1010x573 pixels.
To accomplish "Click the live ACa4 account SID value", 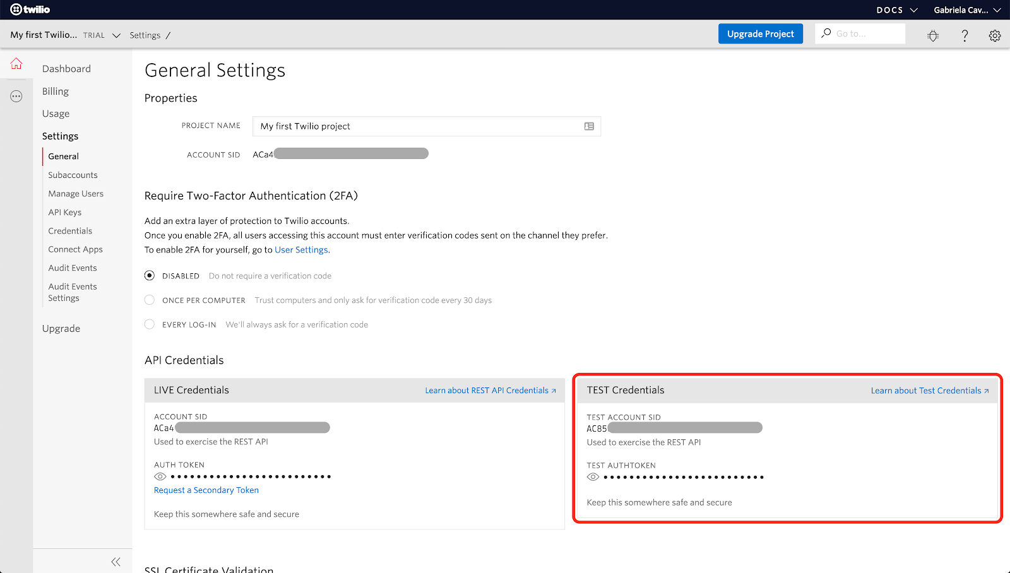I will (242, 428).
